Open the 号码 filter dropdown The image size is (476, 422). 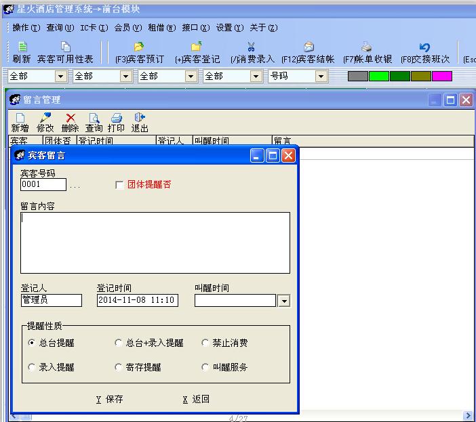pos(321,76)
